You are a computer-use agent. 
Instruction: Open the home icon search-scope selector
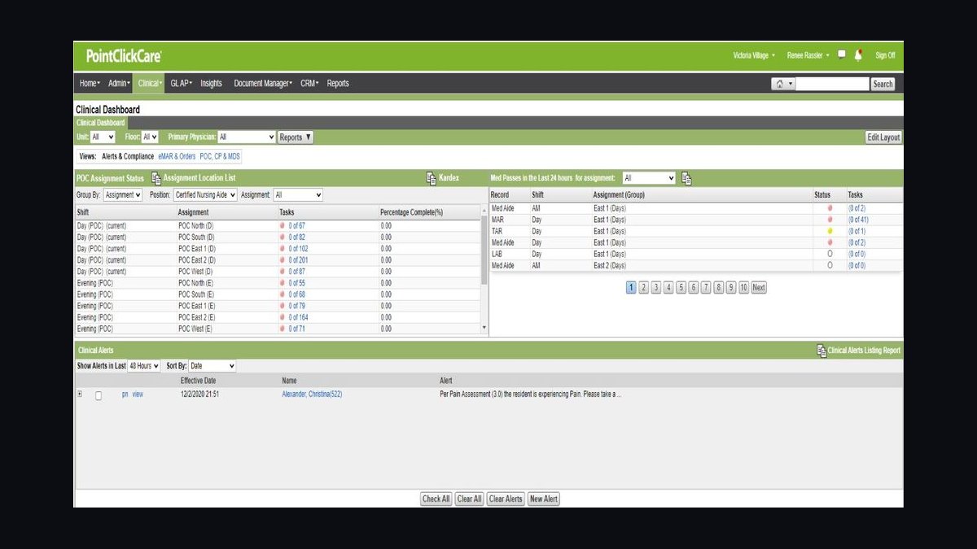783,84
